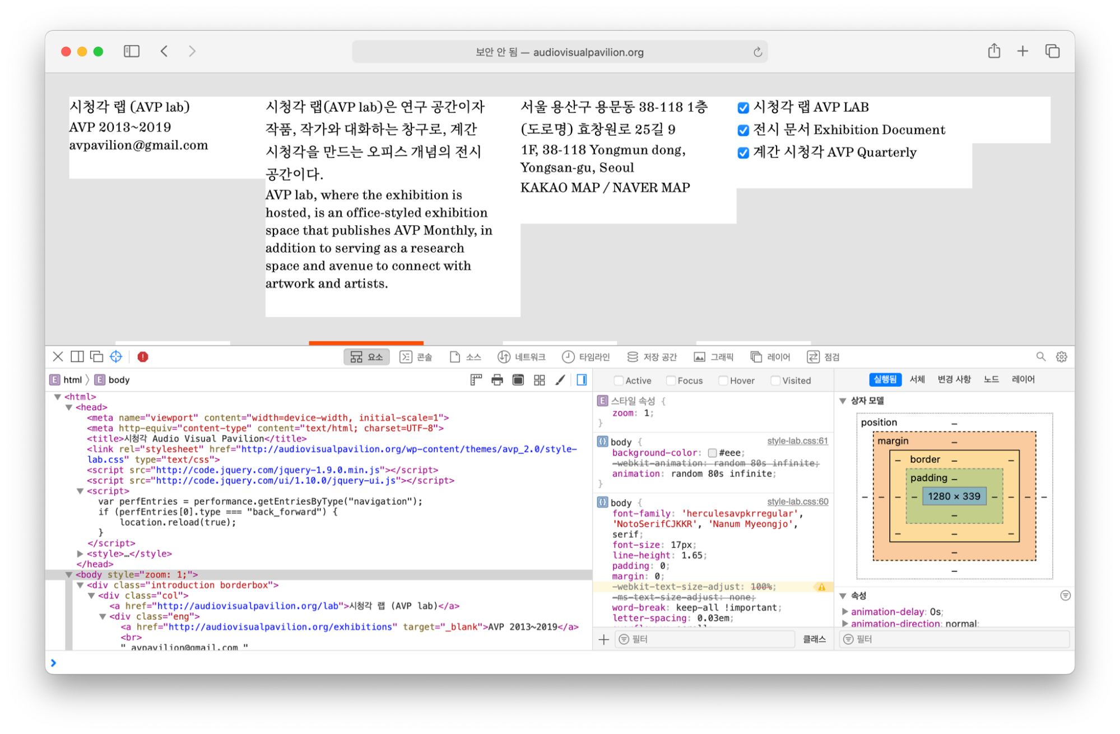Click the 클래스 button

click(814, 639)
